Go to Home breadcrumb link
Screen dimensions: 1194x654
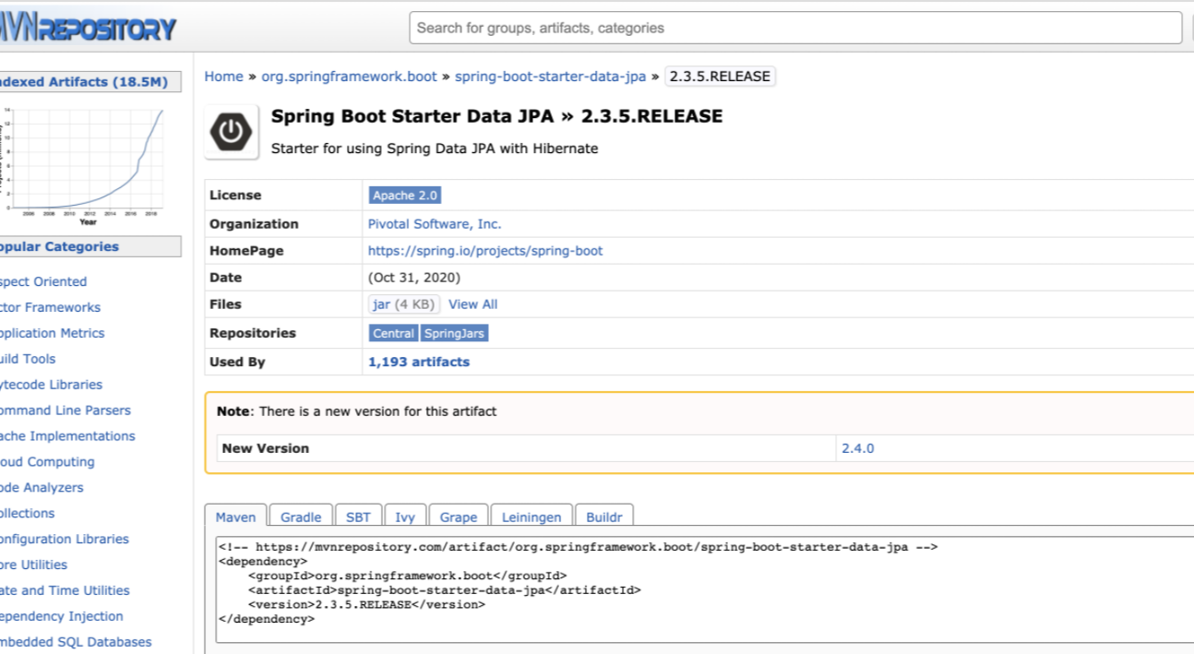point(223,77)
